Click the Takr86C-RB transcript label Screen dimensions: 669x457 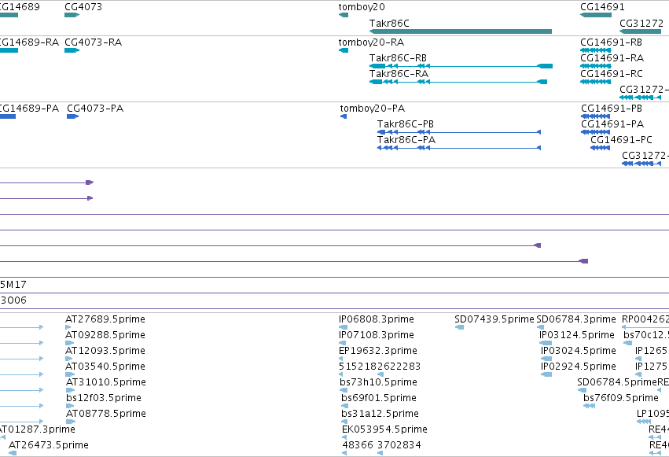point(398,58)
